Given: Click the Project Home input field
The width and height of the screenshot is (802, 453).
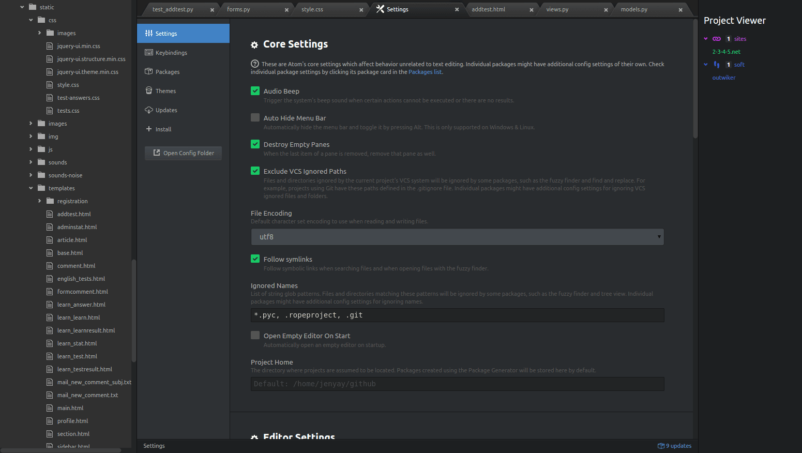Looking at the screenshot, I should 457,384.
